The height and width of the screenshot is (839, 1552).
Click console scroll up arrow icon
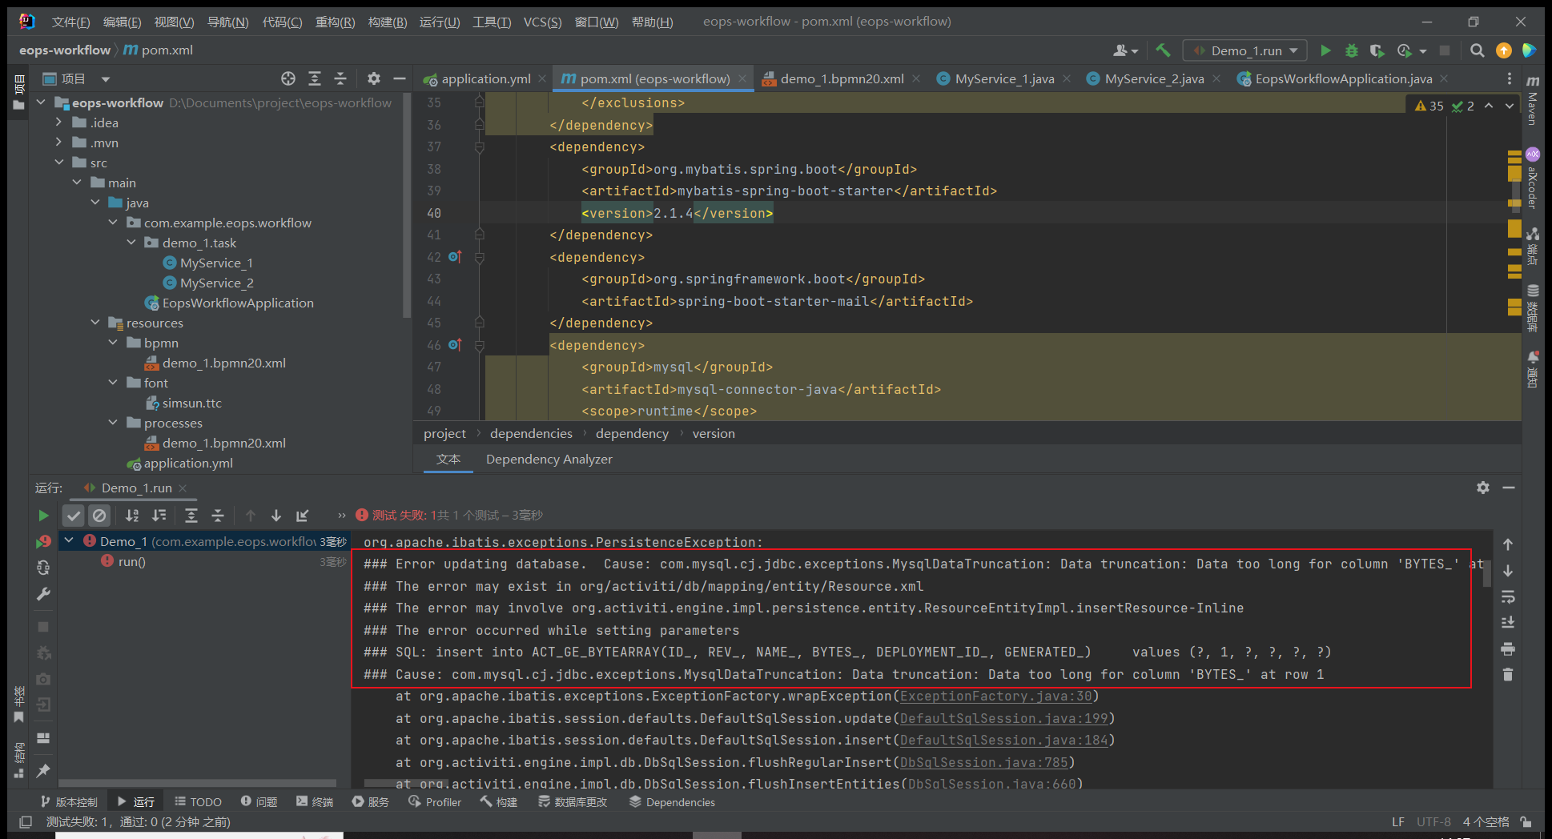(1508, 545)
